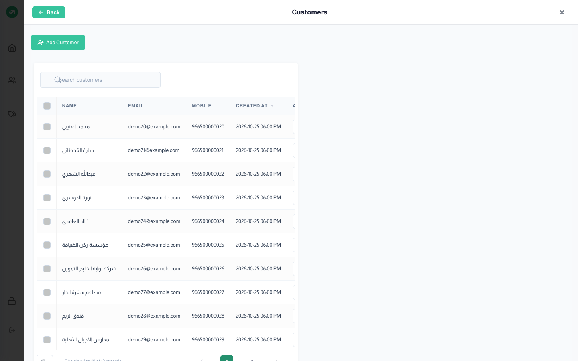Viewport: 578px width, 361px height.
Task: Open the customers users icon in sidebar
Action: [12, 81]
